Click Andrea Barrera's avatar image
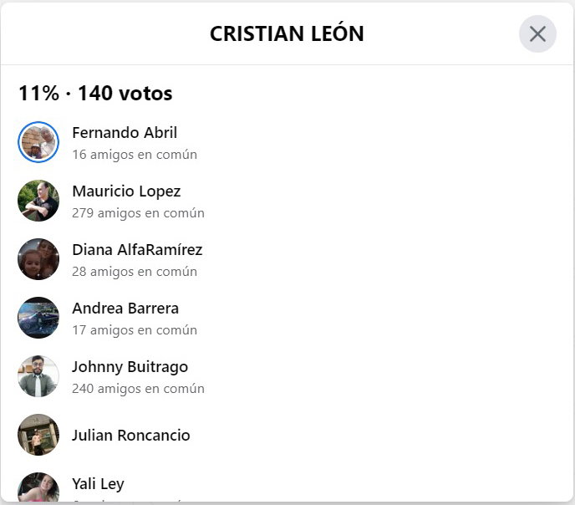Viewport: 575px width, 505px height. coord(38,318)
